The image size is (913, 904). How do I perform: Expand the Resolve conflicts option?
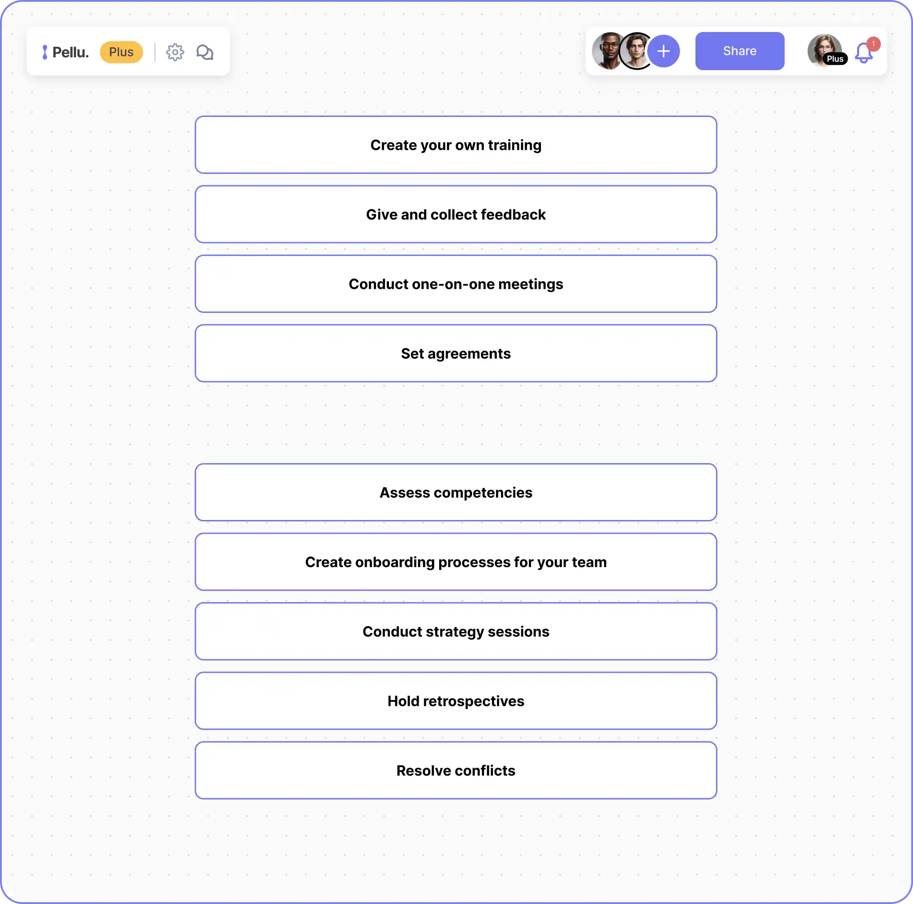pyautogui.click(x=456, y=770)
